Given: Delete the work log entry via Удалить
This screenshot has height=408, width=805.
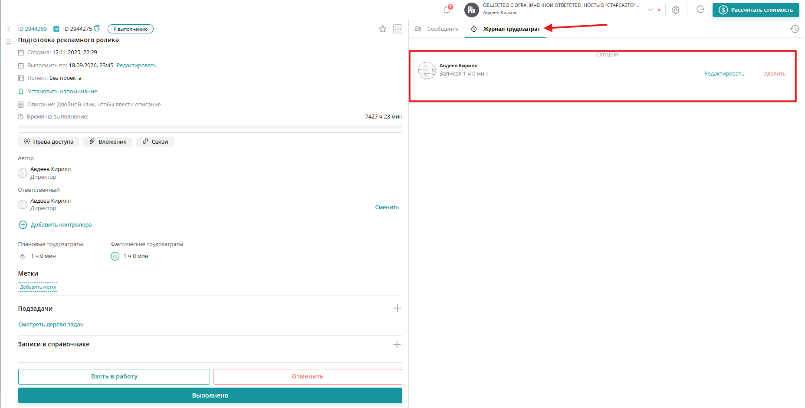Looking at the screenshot, I should click(775, 74).
